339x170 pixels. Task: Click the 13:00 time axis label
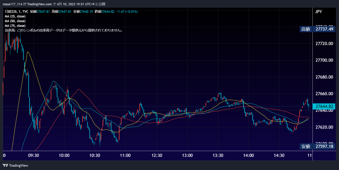tap(187, 155)
